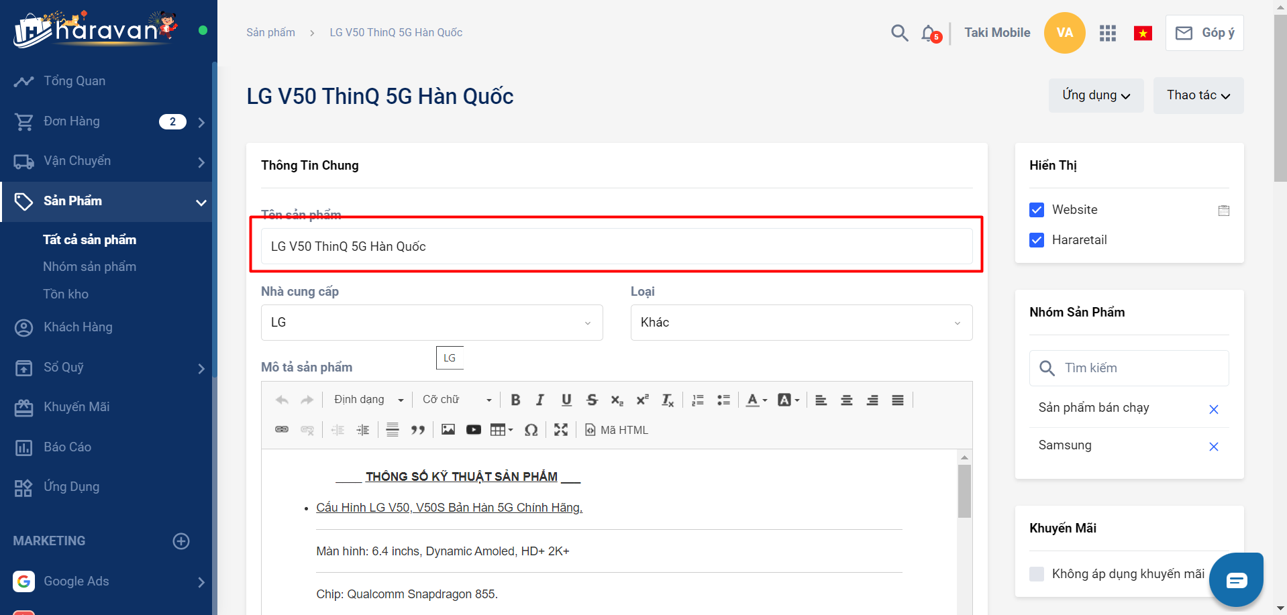Image resolution: width=1287 pixels, height=615 pixels.
Task: Insert an image into description
Action: coord(448,430)
